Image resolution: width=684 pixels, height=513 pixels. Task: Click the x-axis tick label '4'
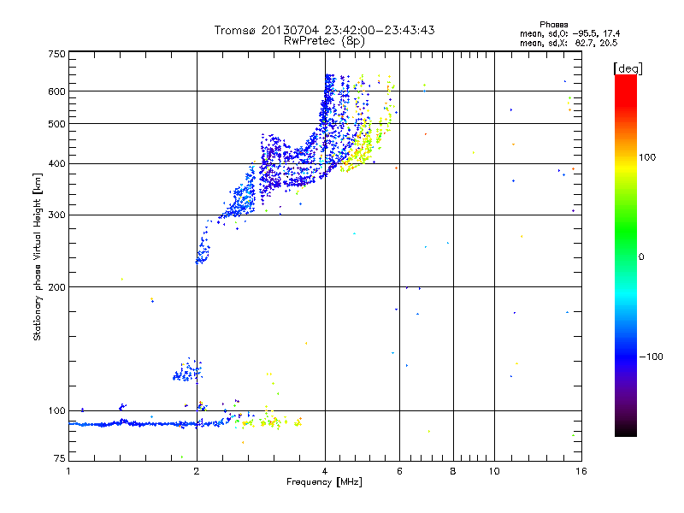point(325,471)
